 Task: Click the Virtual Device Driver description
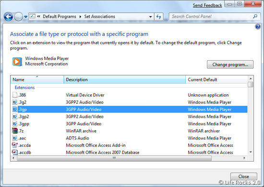pyautogui.click(x=85, y=95)
